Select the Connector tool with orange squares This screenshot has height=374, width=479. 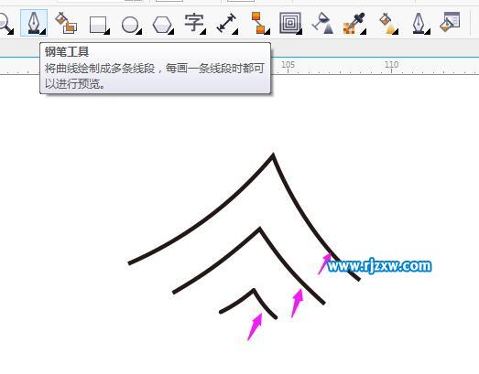point(260,23)
